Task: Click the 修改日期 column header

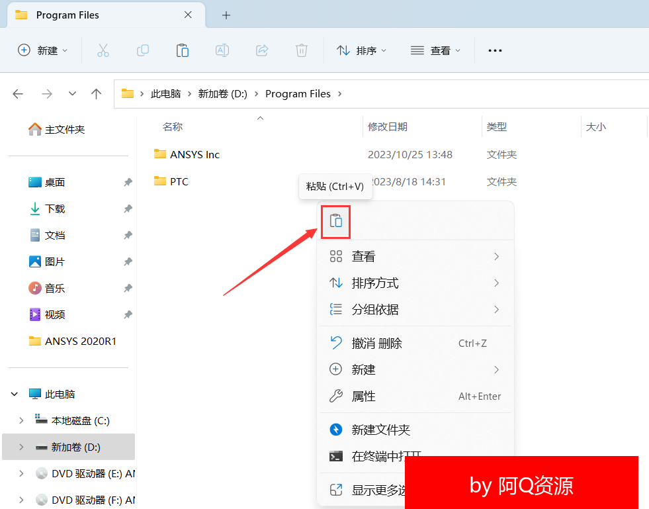Action: coord(388,126)
